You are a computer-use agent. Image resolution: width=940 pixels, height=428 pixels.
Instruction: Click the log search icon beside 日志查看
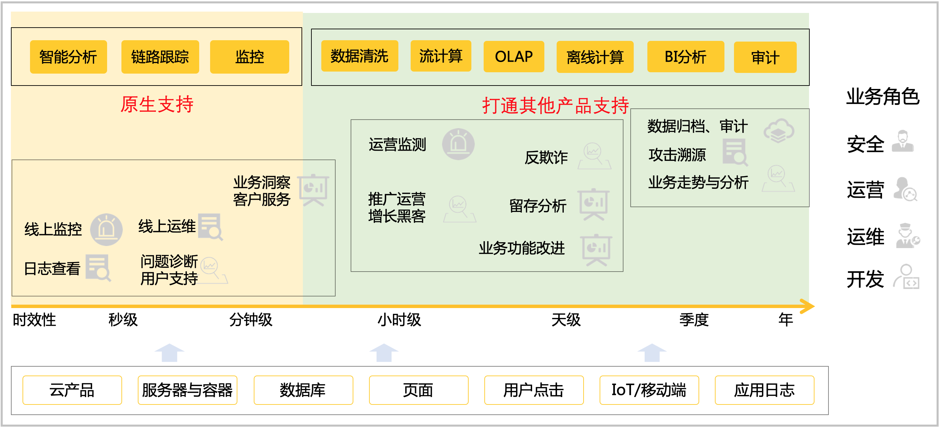pyautogui.click(x=98, y=268)
